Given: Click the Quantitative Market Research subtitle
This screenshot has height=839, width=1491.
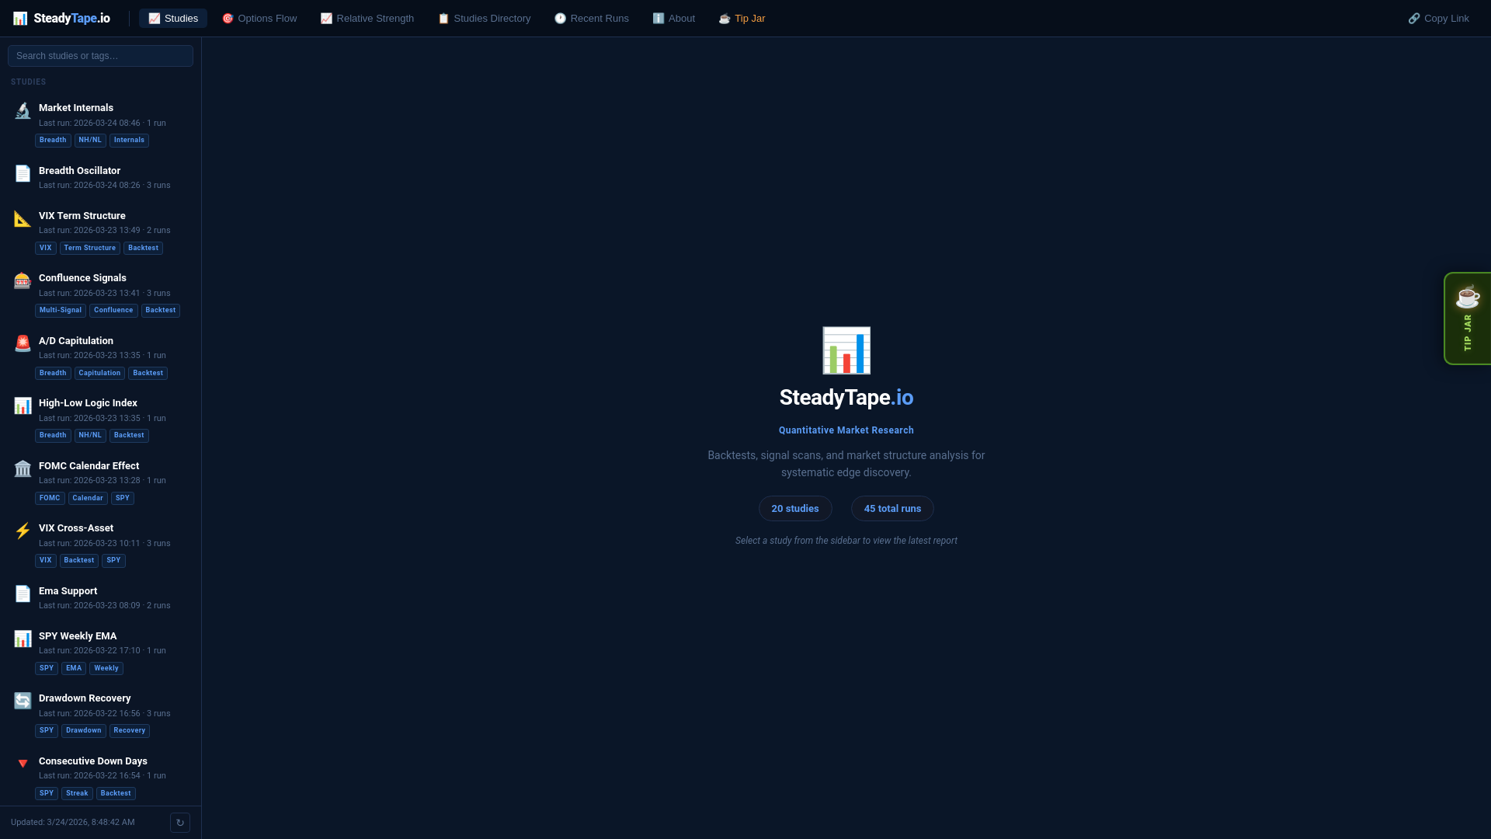Looking at the screenshot, I should (x=846, y=430).
